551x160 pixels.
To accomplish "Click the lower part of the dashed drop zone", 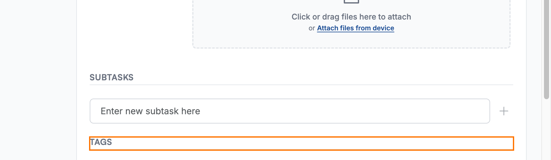I will point(351,41).
